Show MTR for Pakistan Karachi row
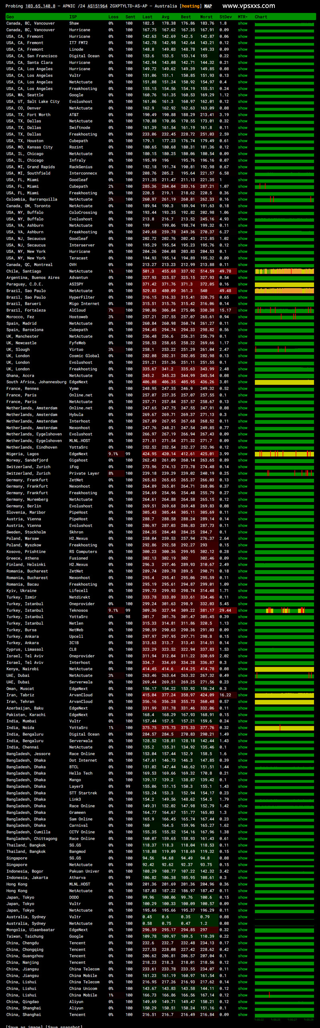 click(x=242, y=714)
